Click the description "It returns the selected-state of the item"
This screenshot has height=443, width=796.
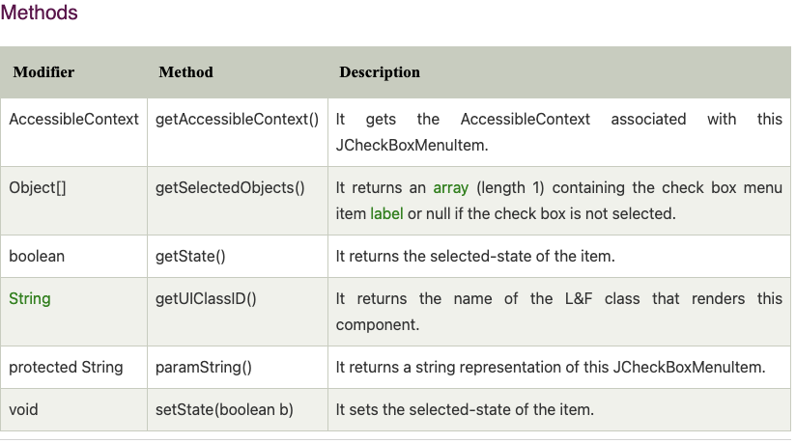click(475, 257)
